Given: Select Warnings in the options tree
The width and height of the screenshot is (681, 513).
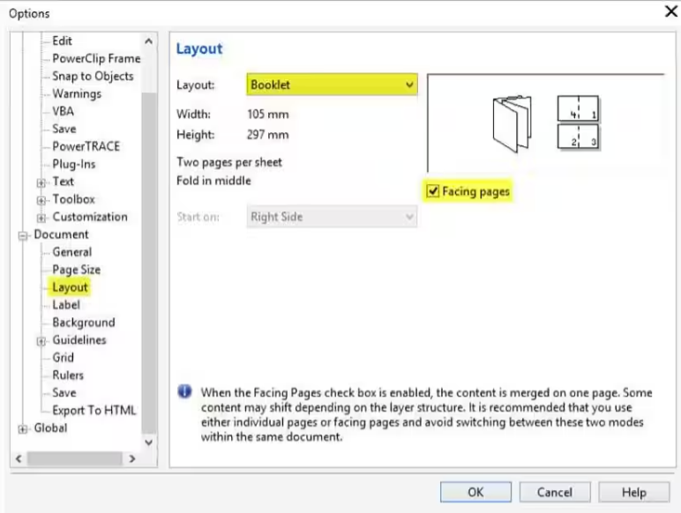Looking at the screenshot, I should click(77, 93).
